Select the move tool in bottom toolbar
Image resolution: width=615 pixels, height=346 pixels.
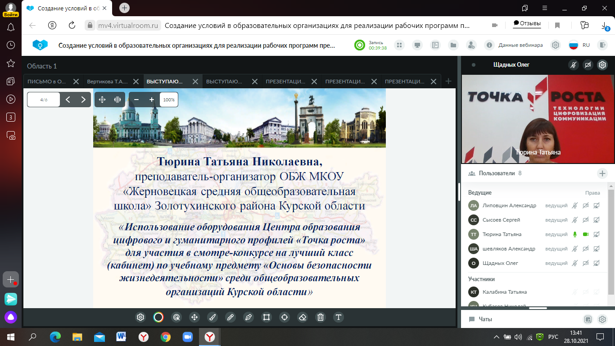(x=194, y=317)
